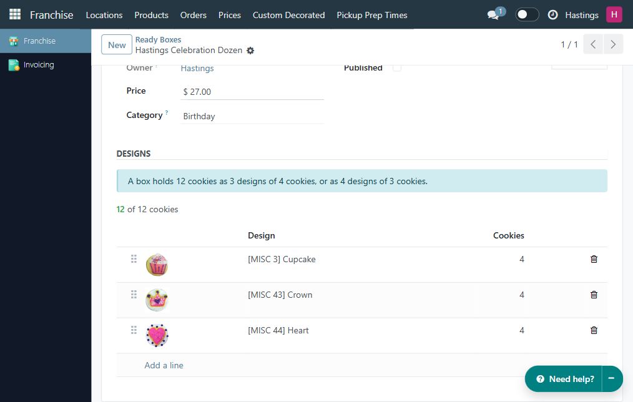The width and height of the screenshot is (633, 402).
Task: Click the Hastings company name in header
Action: (582, 15)
